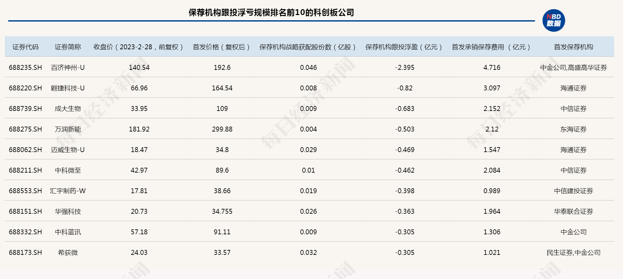Click floating loss value -0.469

pyautogui.click(x=405, y=150)
